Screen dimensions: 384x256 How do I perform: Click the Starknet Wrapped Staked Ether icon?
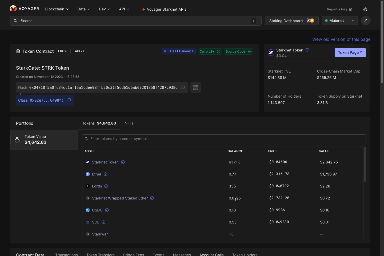[88, 198]
